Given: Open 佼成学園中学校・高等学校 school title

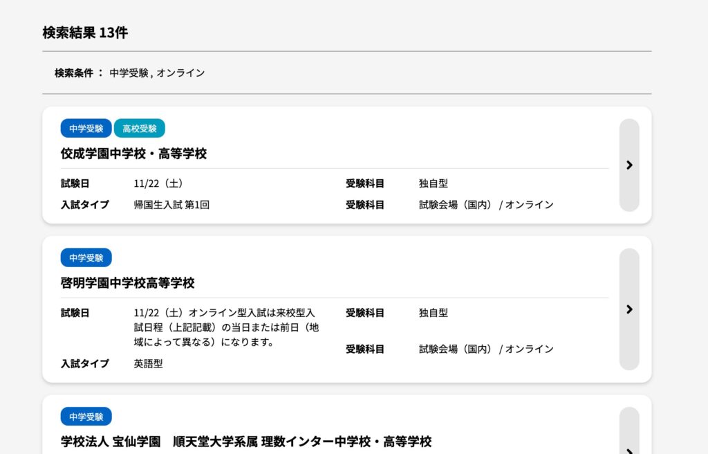Looking at the screenshot, I should pos(133,154).
